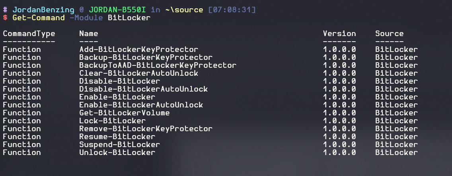The height and width of the screenshot is (176, 452).
Task: Select the Get-BitLockerVolume entry
Action: point(124,113)
